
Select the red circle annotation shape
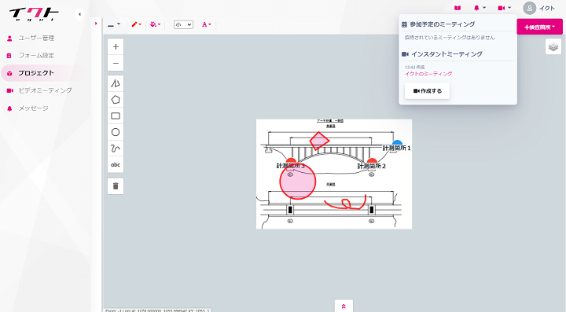(x=298, y=181)
